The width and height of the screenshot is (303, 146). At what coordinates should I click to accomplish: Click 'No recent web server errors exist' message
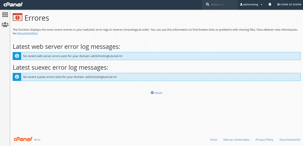pyautogui.click(x=73, y=56)
